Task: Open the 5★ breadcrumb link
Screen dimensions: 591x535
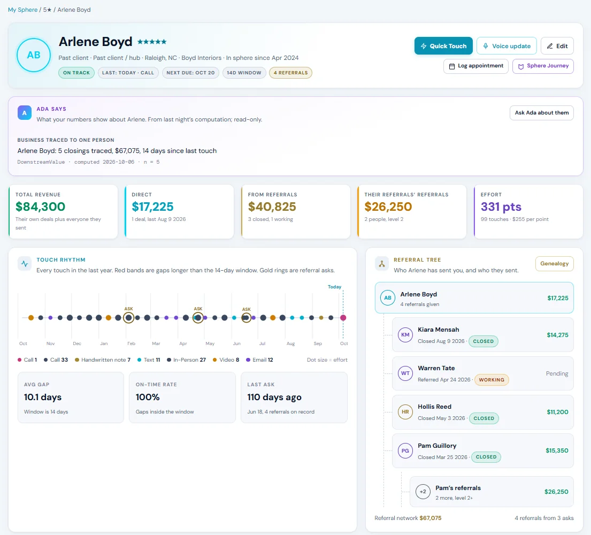Action: [x=47, y=10]
